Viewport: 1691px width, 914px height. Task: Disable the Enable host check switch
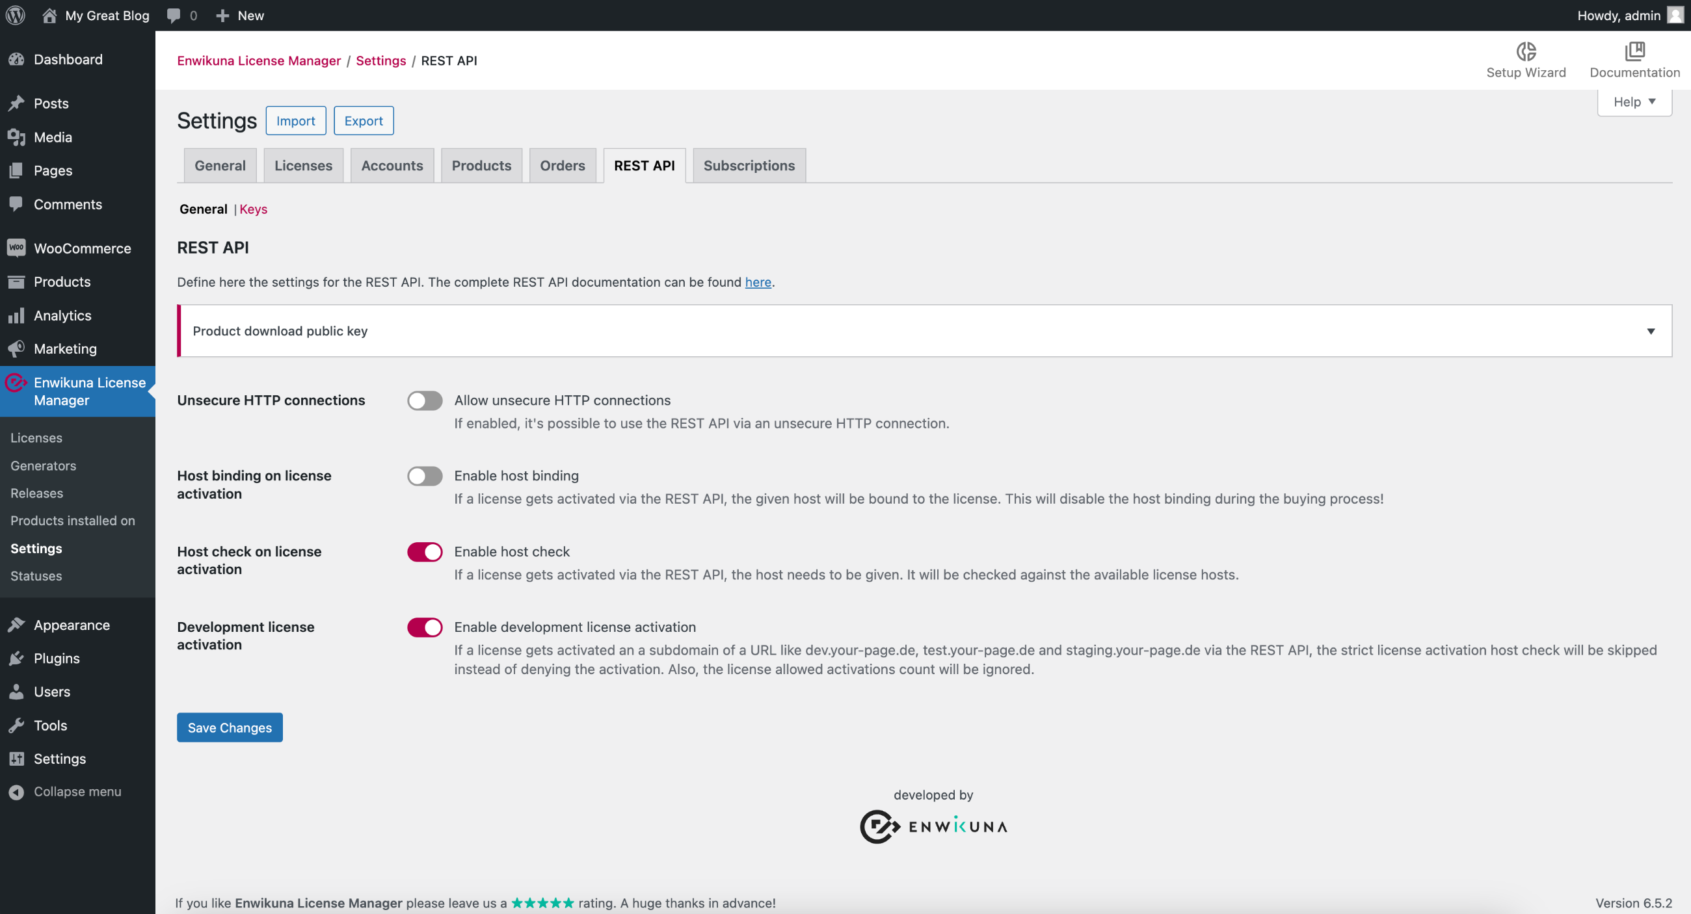(x=425, y=552)
